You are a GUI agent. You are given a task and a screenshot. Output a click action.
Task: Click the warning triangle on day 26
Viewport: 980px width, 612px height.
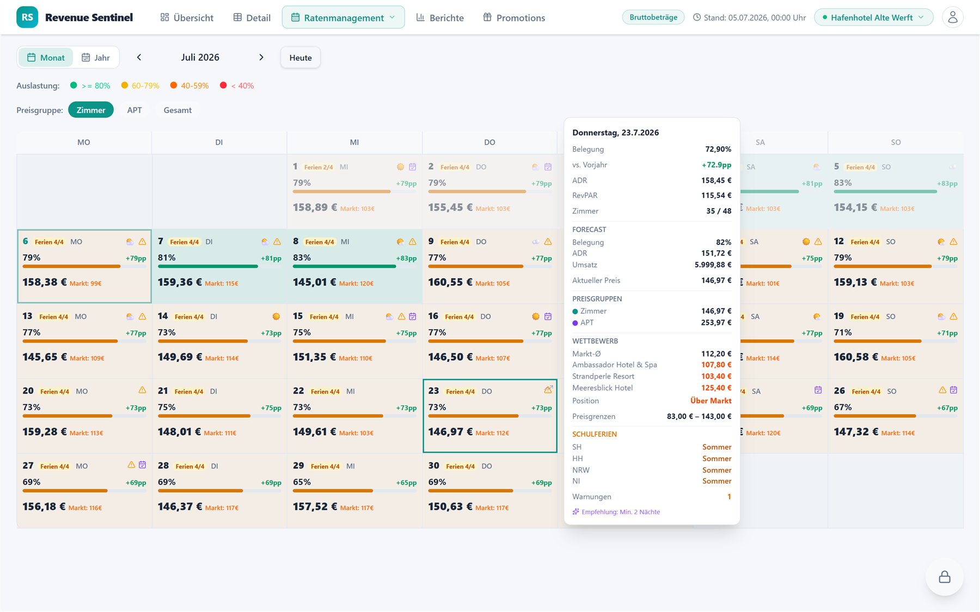pyautogui.click(x=942, y=390)
